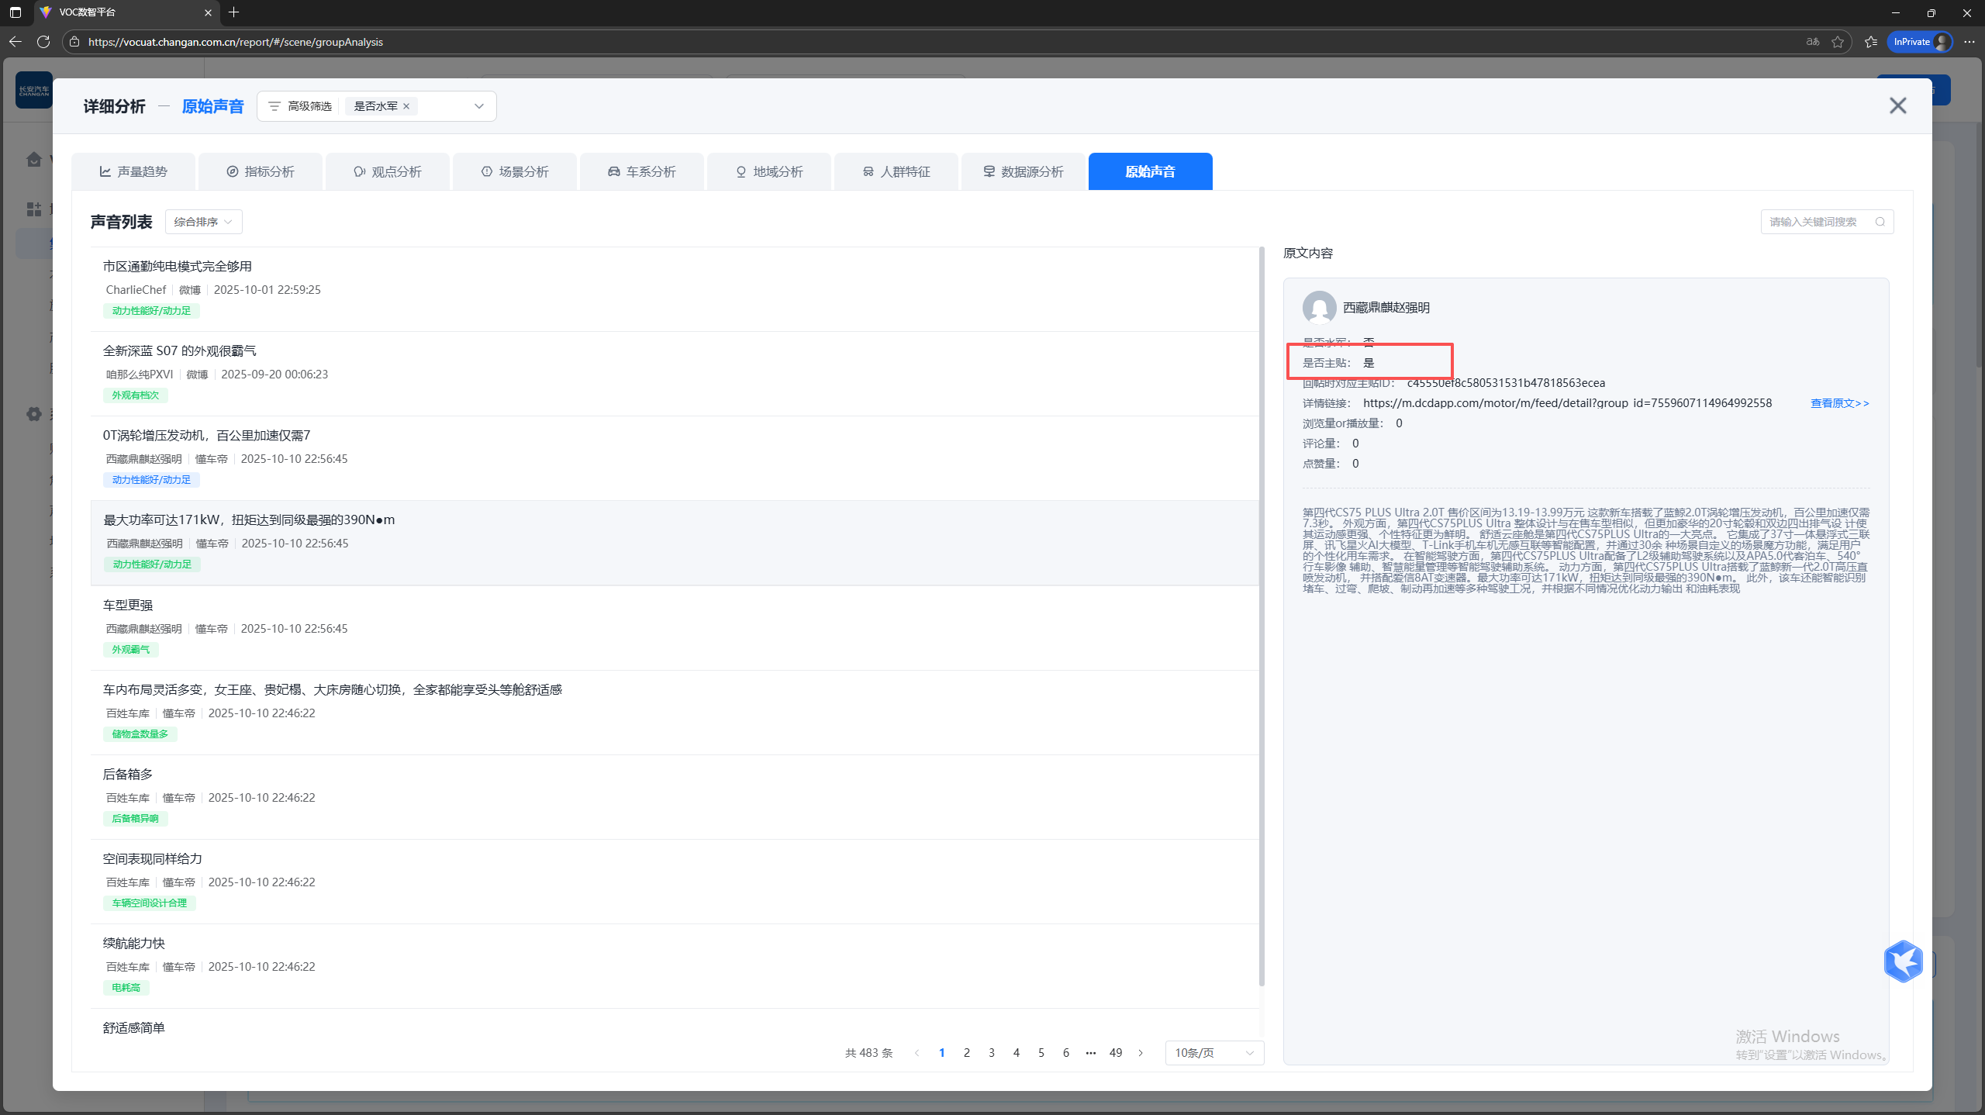Click the 高级筛选 filter icon
Image resolution: width=1985 pixels, height=1115 pixels.
274,106
